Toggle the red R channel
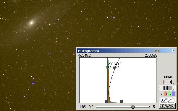 [x=166, y=94]
